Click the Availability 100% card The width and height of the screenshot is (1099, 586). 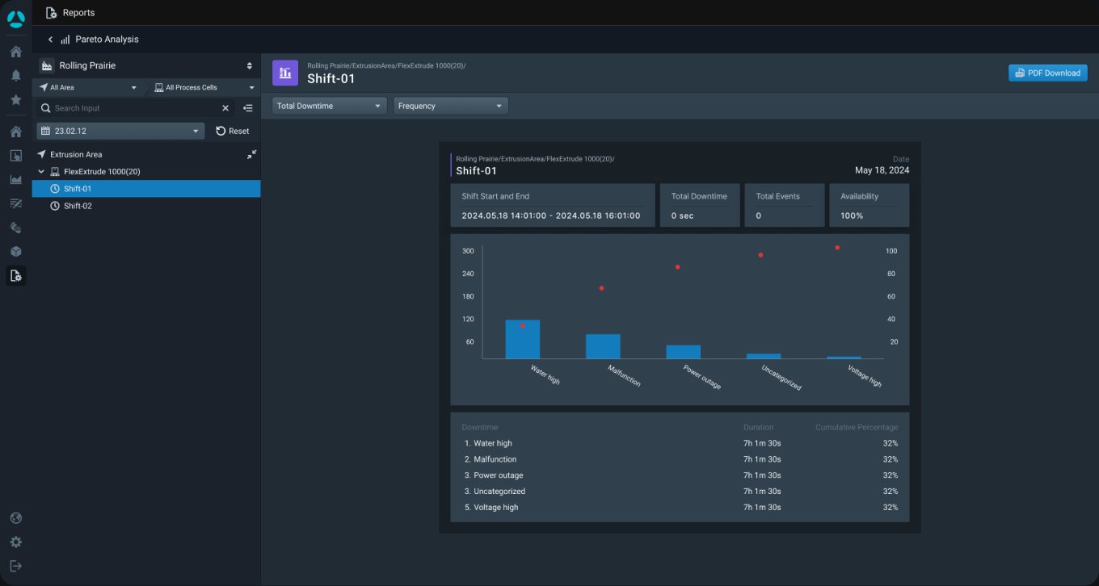click(x=869, y=206)
